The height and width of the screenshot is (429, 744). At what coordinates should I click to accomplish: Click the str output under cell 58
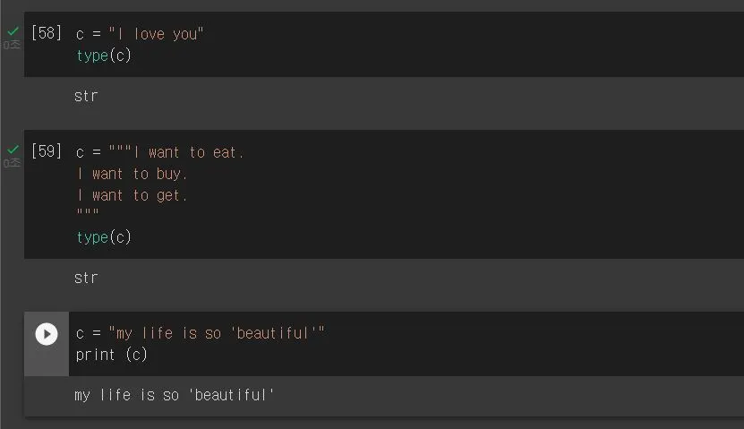pos(86,97)
